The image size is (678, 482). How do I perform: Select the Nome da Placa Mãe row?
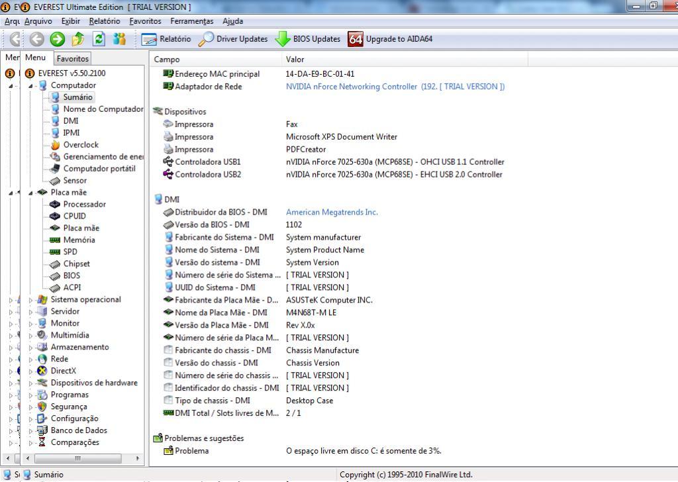[250, 313]
